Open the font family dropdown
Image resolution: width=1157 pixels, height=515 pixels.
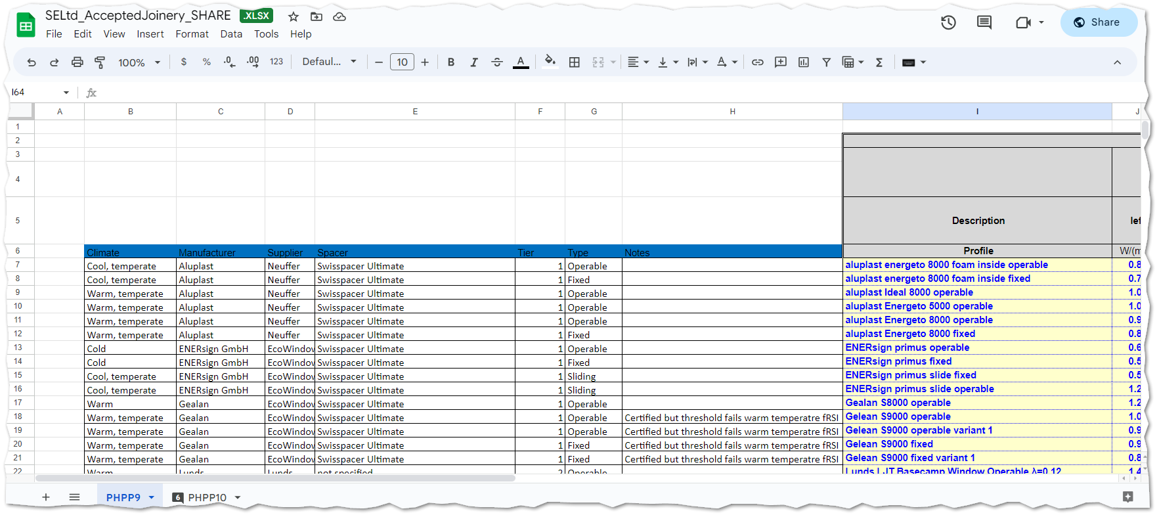click(x=329, y=62)
